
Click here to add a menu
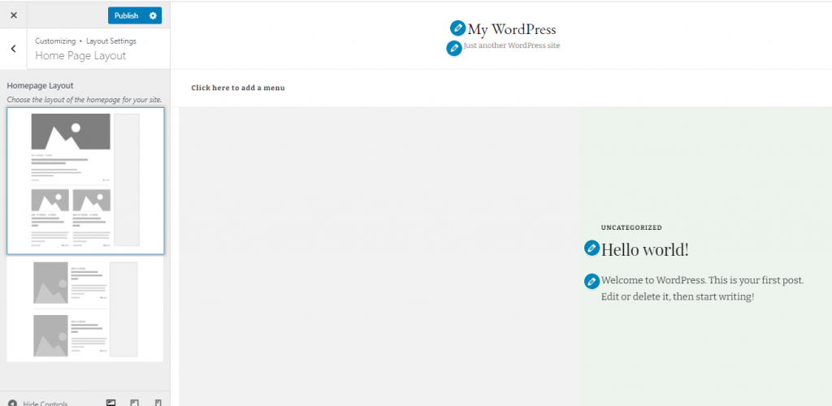click(x=238, y=88)
